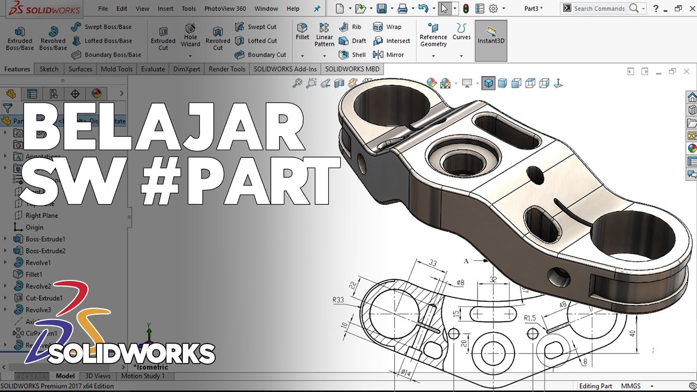Viewport: 697px width, 392px height.
Task: Switch to the Motion Study 1 tab
Action: (x=143, y=376)
